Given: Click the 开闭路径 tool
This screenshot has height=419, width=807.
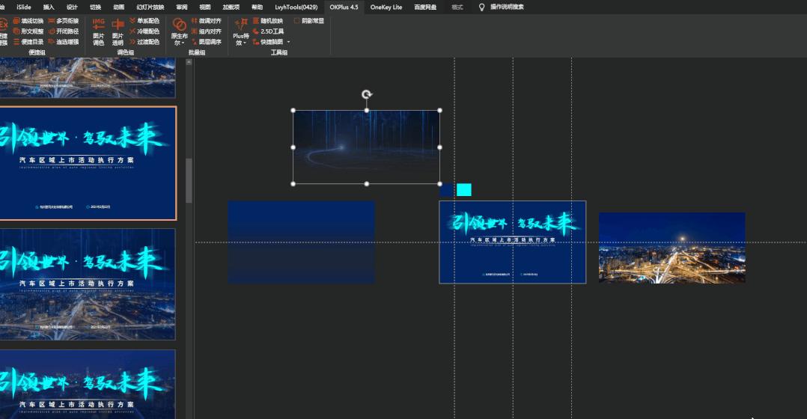Looking at the screenshot, I should pos(64,31).
